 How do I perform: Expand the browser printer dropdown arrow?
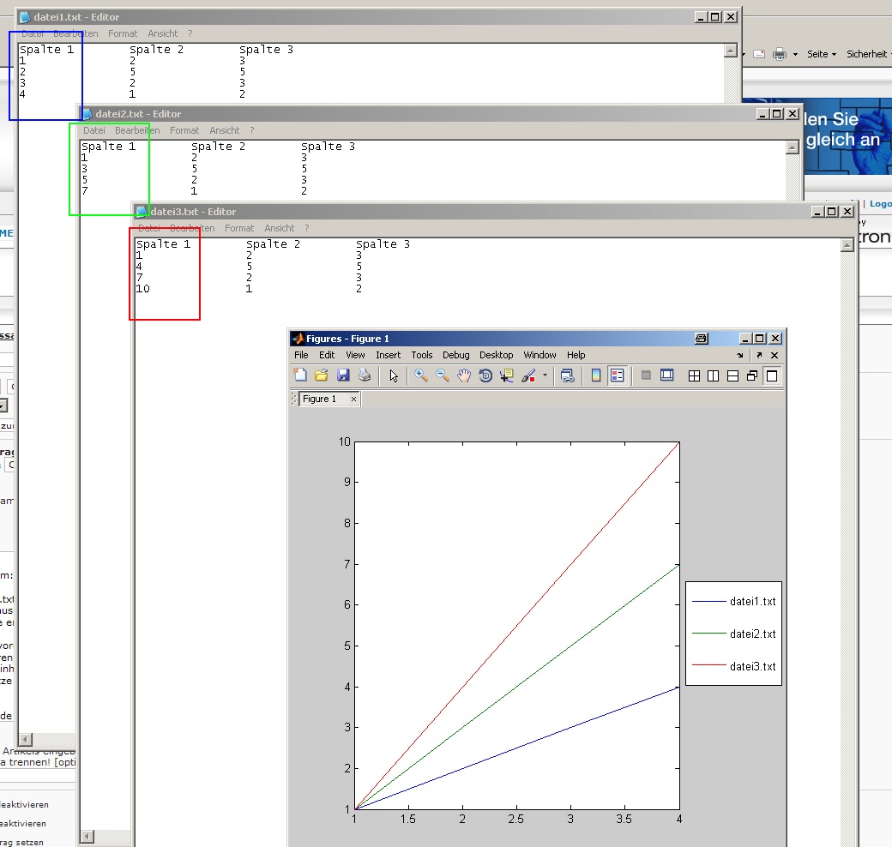coord(795,54)
